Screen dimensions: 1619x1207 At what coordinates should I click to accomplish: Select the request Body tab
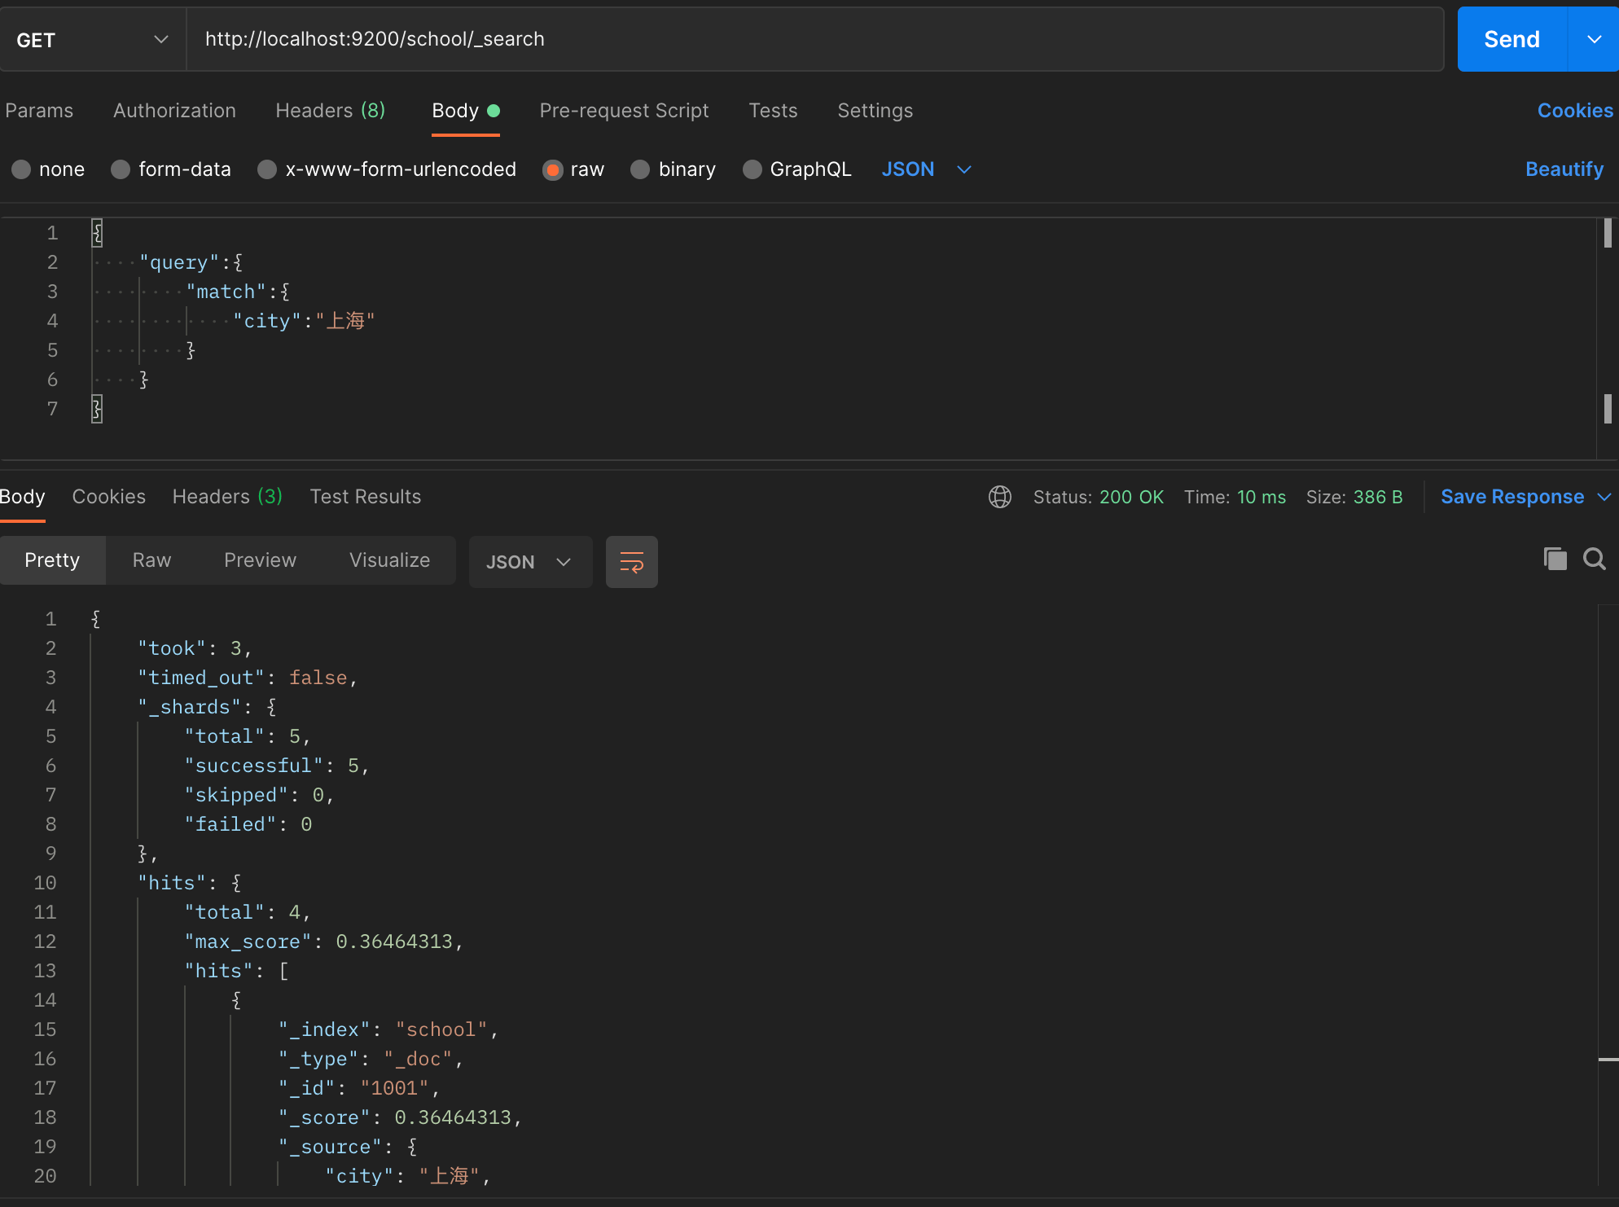pyautogui.click(x=466, y=111)
